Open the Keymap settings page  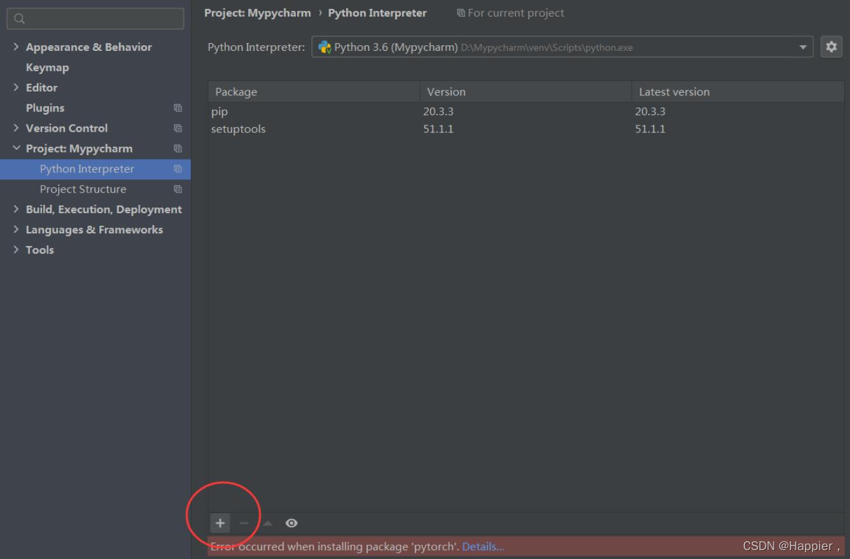47,67
